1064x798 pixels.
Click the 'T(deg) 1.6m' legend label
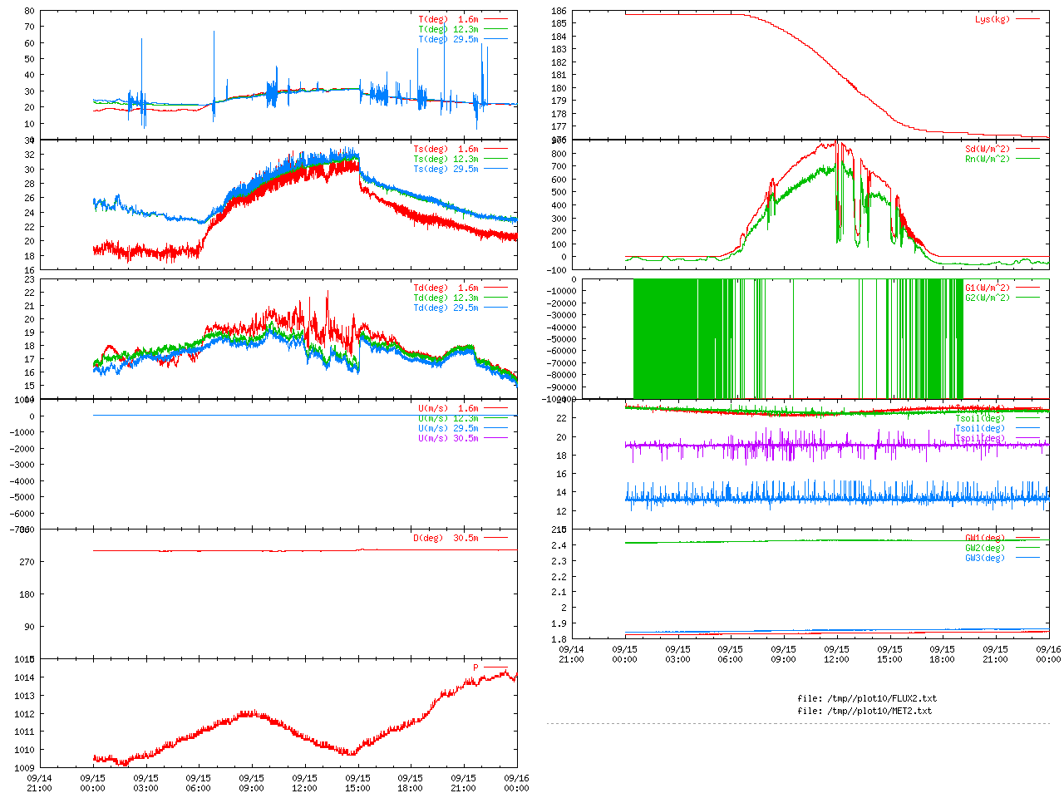tap(448, 19)
